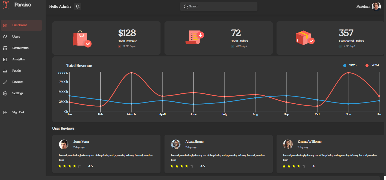Select the March peak point on 2024 line
Screen dimensions: 386x180
tap(131, 73)
